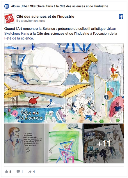The height and width of the screenshot is (178, 128).
Task: Click the red Cité profile logo
Action: (9, 18)
